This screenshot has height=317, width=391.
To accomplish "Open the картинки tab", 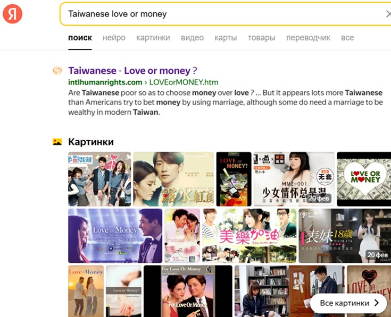I will [x=153, y=38].
